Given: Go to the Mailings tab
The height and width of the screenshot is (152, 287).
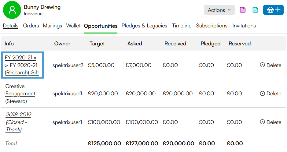Looking at the screenshot, I should [x=53, y=26].
